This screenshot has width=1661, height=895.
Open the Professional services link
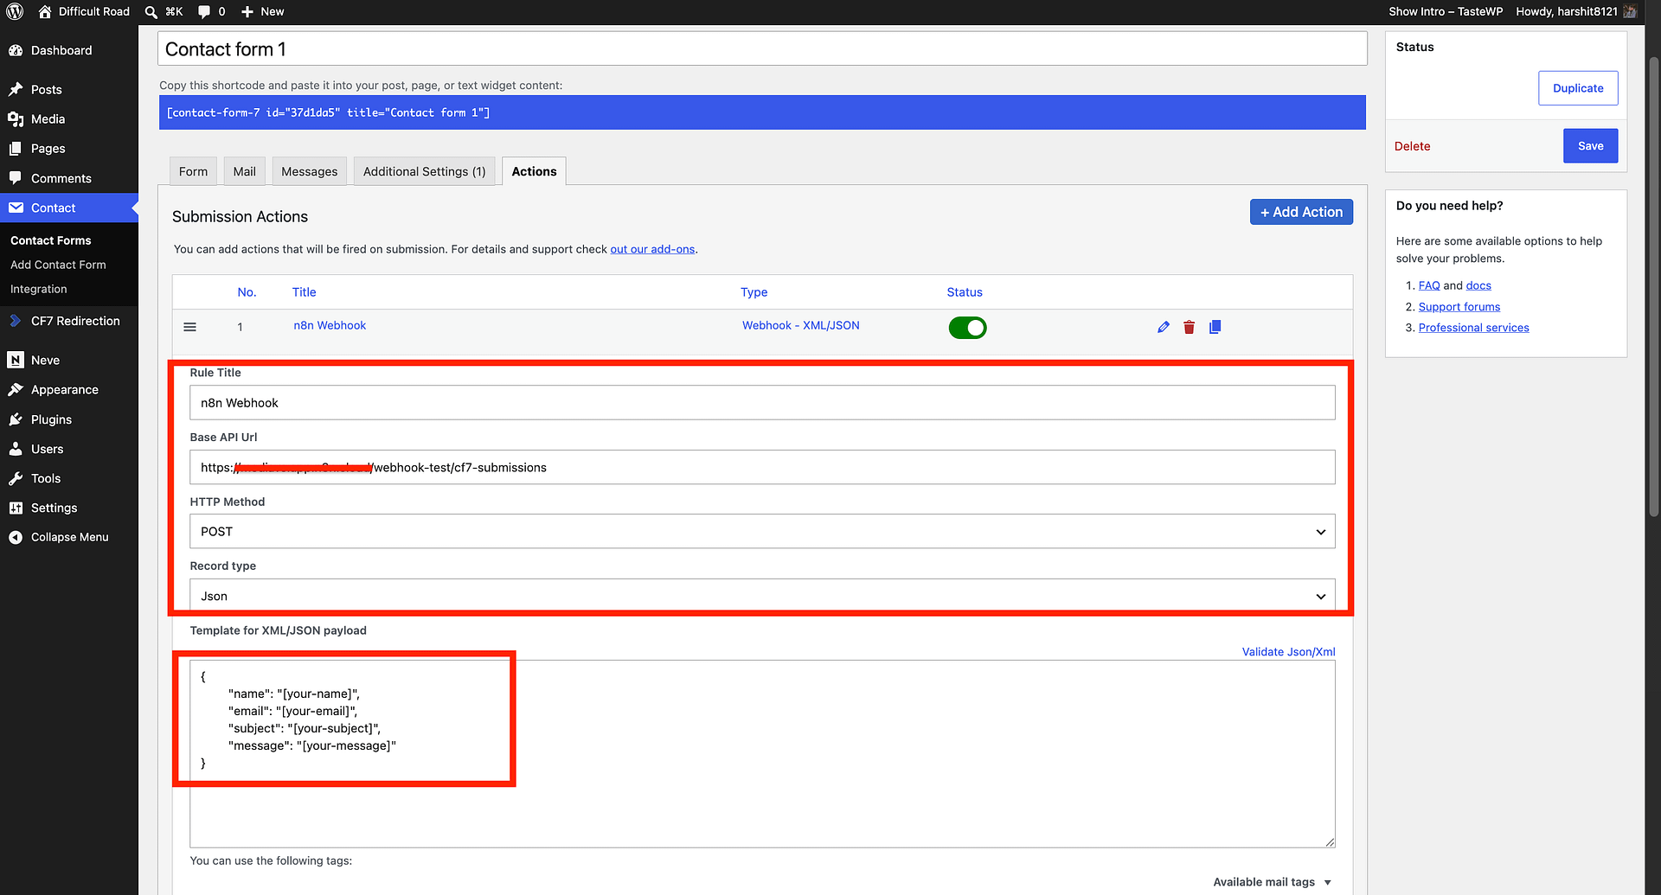(1473, 328)
